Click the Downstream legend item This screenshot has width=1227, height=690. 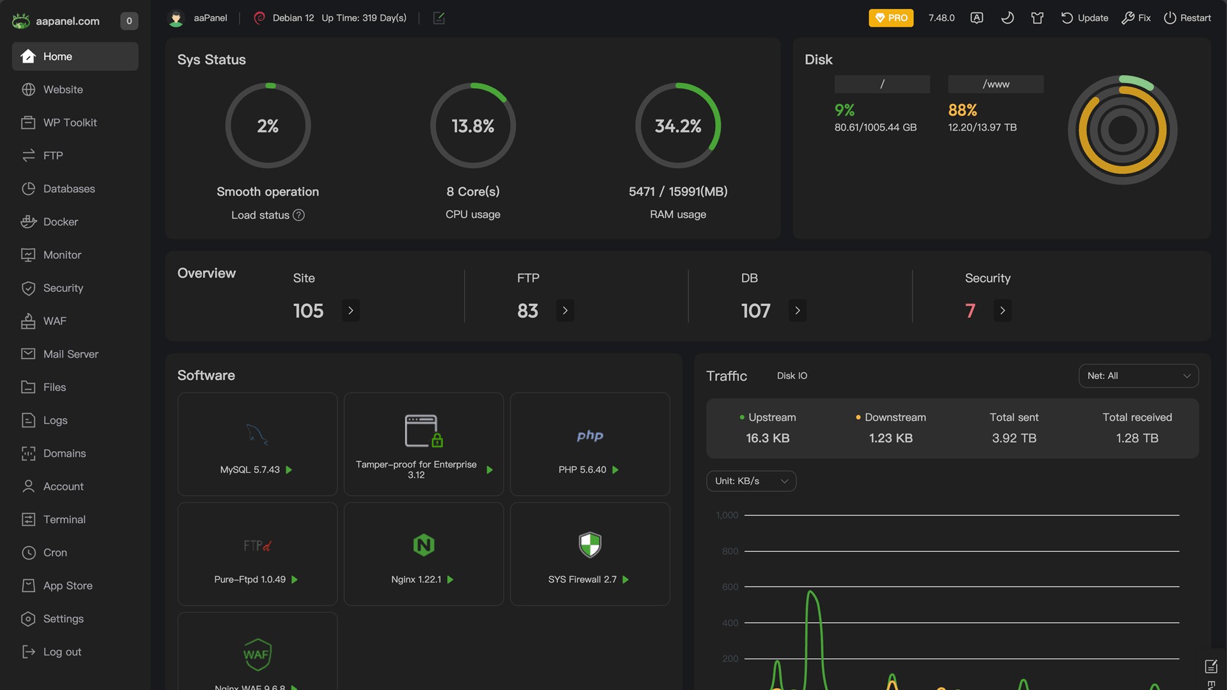pyautogui.click(x=891, y=417)
